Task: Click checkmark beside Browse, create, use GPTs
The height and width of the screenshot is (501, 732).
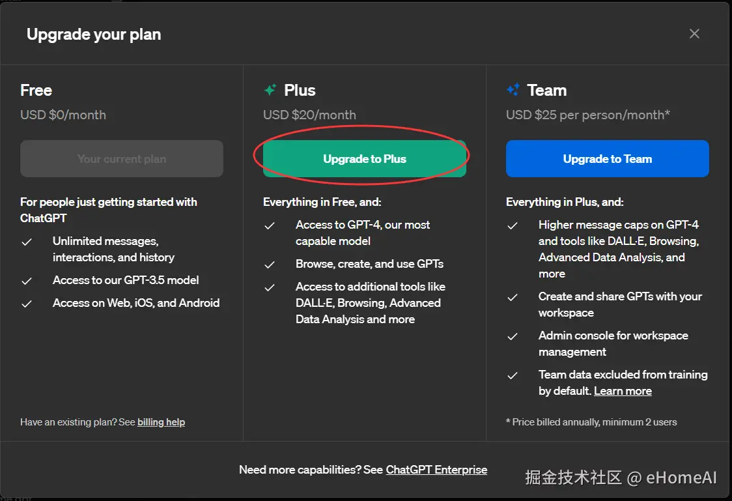Action: (270, 265)
